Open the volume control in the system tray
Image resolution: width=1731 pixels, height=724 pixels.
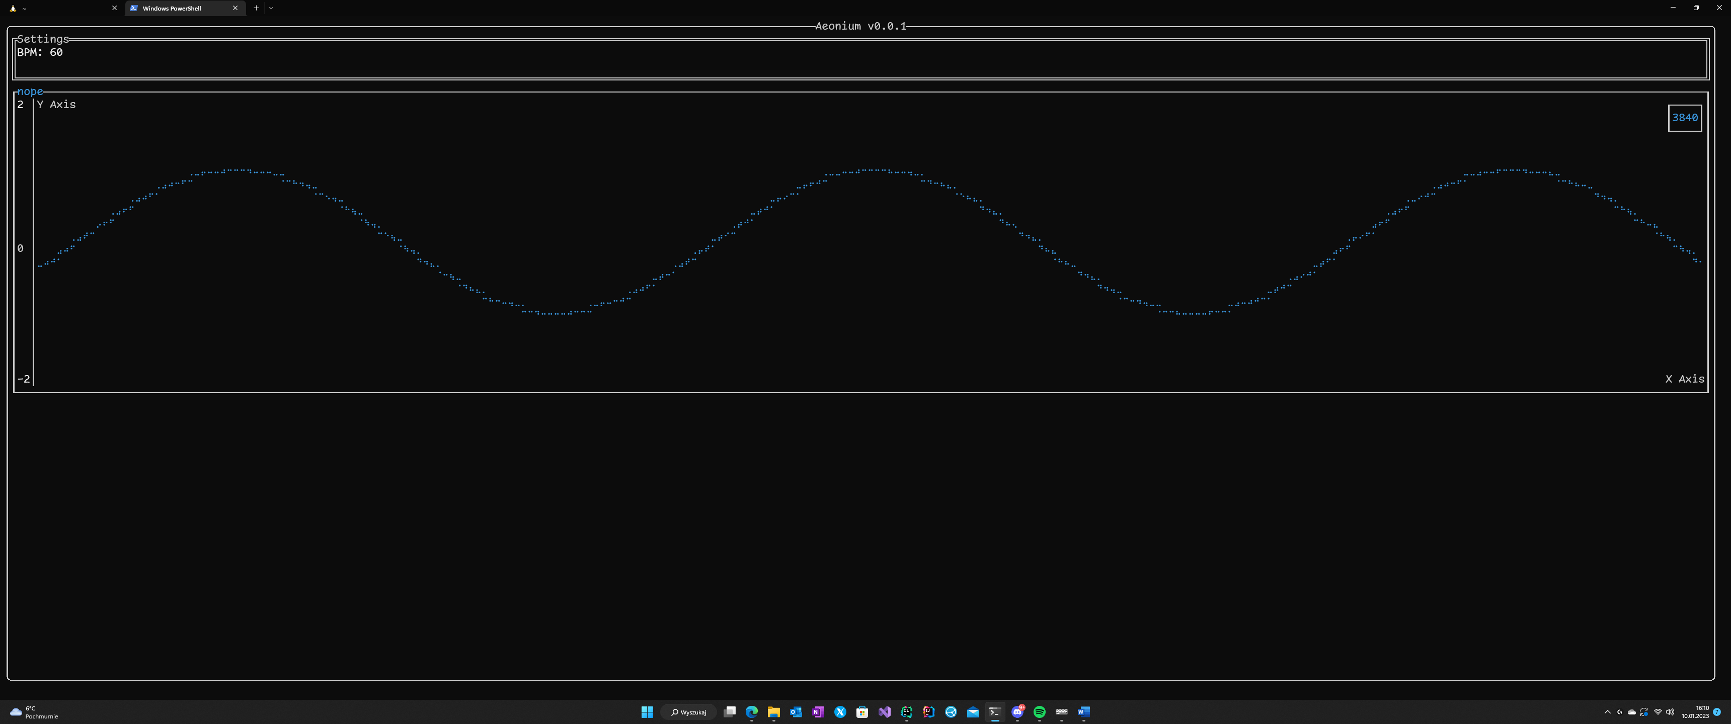(x=1670, y=712)
